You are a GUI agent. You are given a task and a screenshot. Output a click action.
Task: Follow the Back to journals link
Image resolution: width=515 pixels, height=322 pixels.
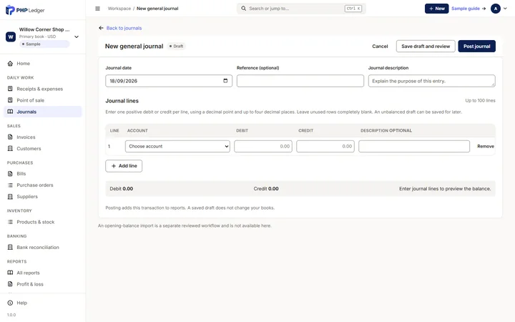coord(124,28)
